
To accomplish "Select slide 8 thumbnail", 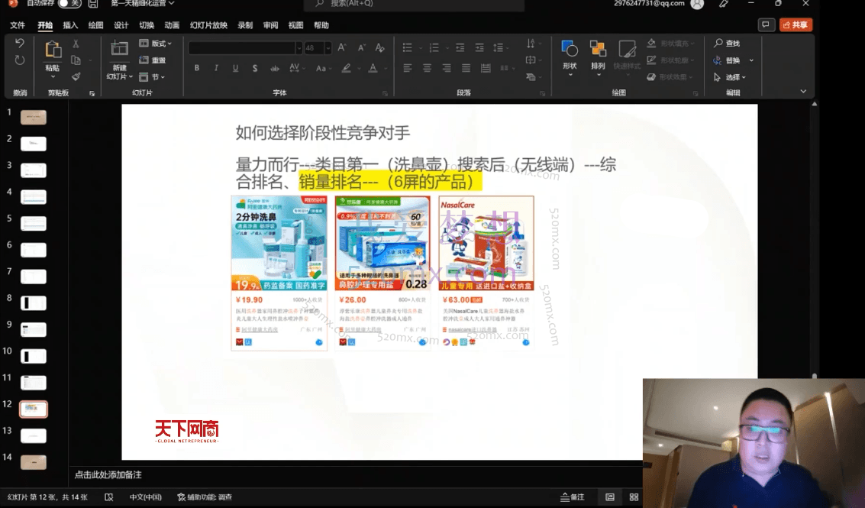I will [33, 303].
